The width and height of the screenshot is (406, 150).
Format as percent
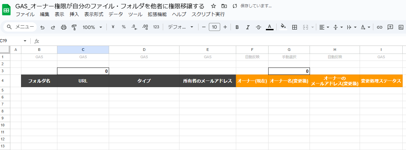click(x=123, y=27)
